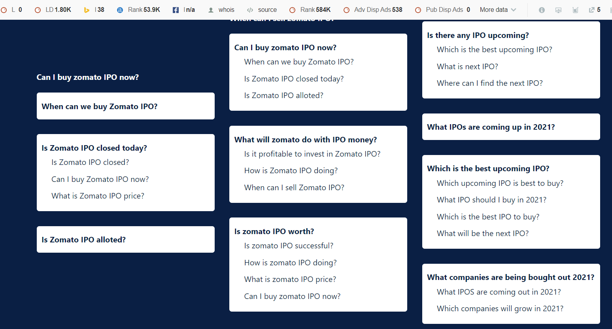Click 'What is next IPO?' question
Image resolution: width=612 pixels, height=329 pixels.
(467, 66)
